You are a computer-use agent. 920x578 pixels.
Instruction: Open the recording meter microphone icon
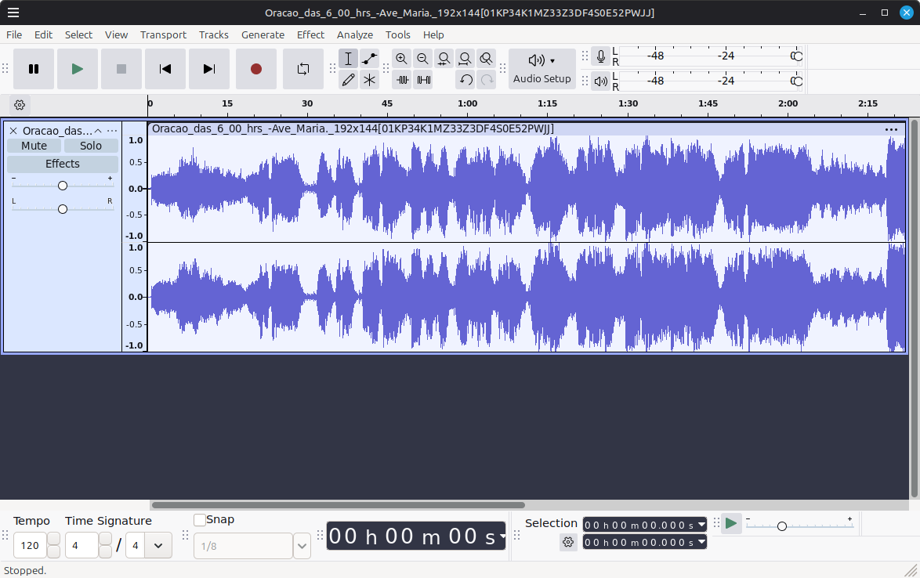click(x=600, y=56)
